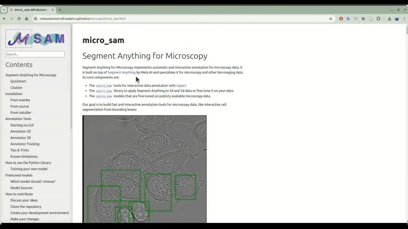Expand the tab search dropdown

coord(4,10)
